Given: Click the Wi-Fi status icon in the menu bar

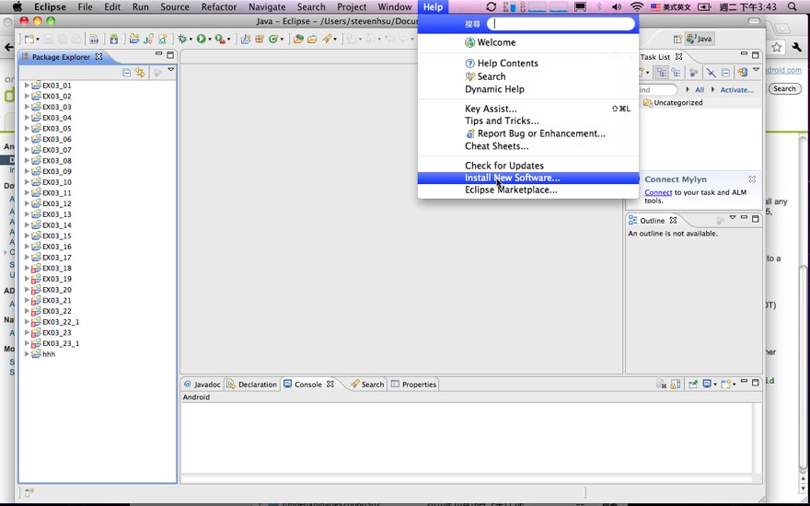Looking at the screenshot, I should click(x=638, y=6).
